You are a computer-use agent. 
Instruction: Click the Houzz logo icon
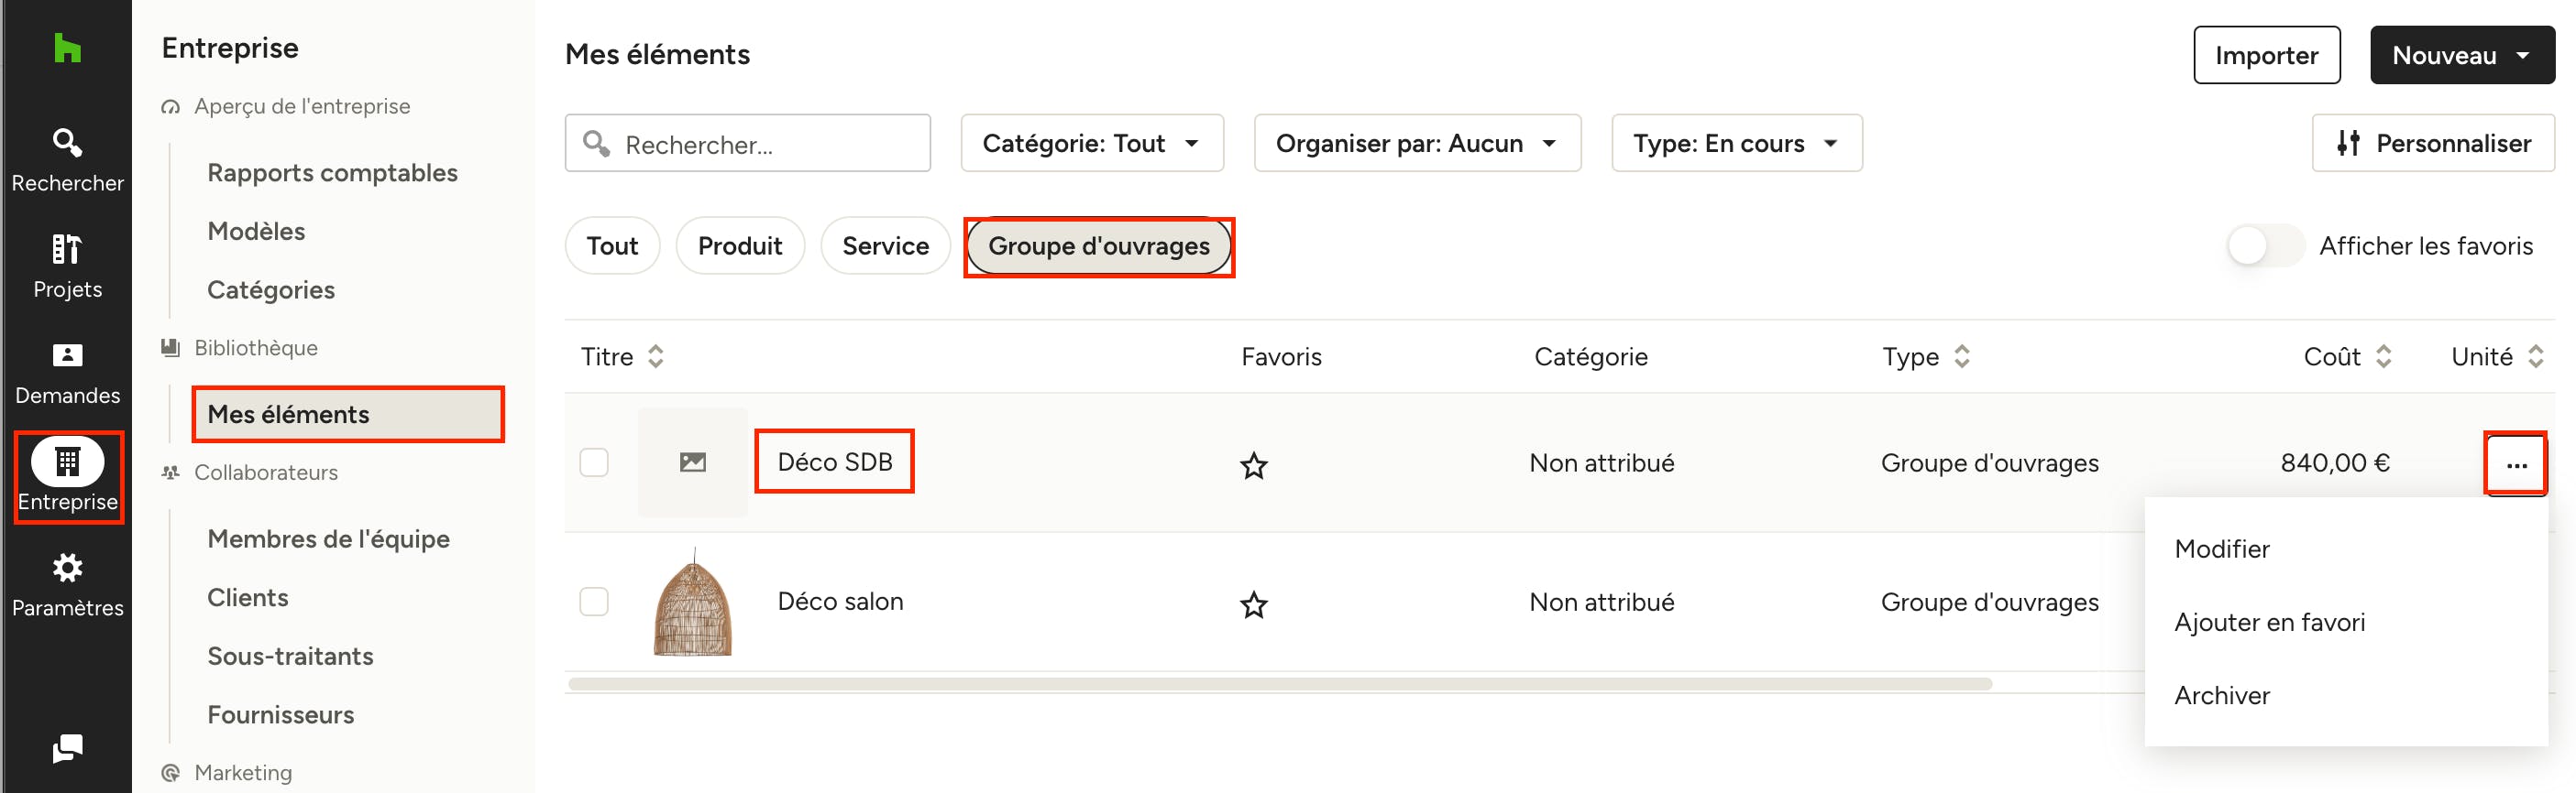click(x=67, y=48)
